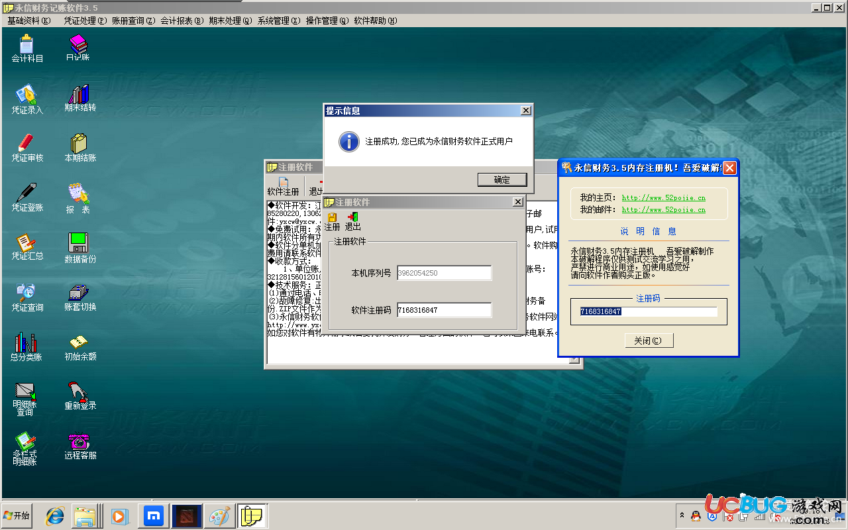
Task: Open the 凭证处理 menu
Action: click(85, 21)
